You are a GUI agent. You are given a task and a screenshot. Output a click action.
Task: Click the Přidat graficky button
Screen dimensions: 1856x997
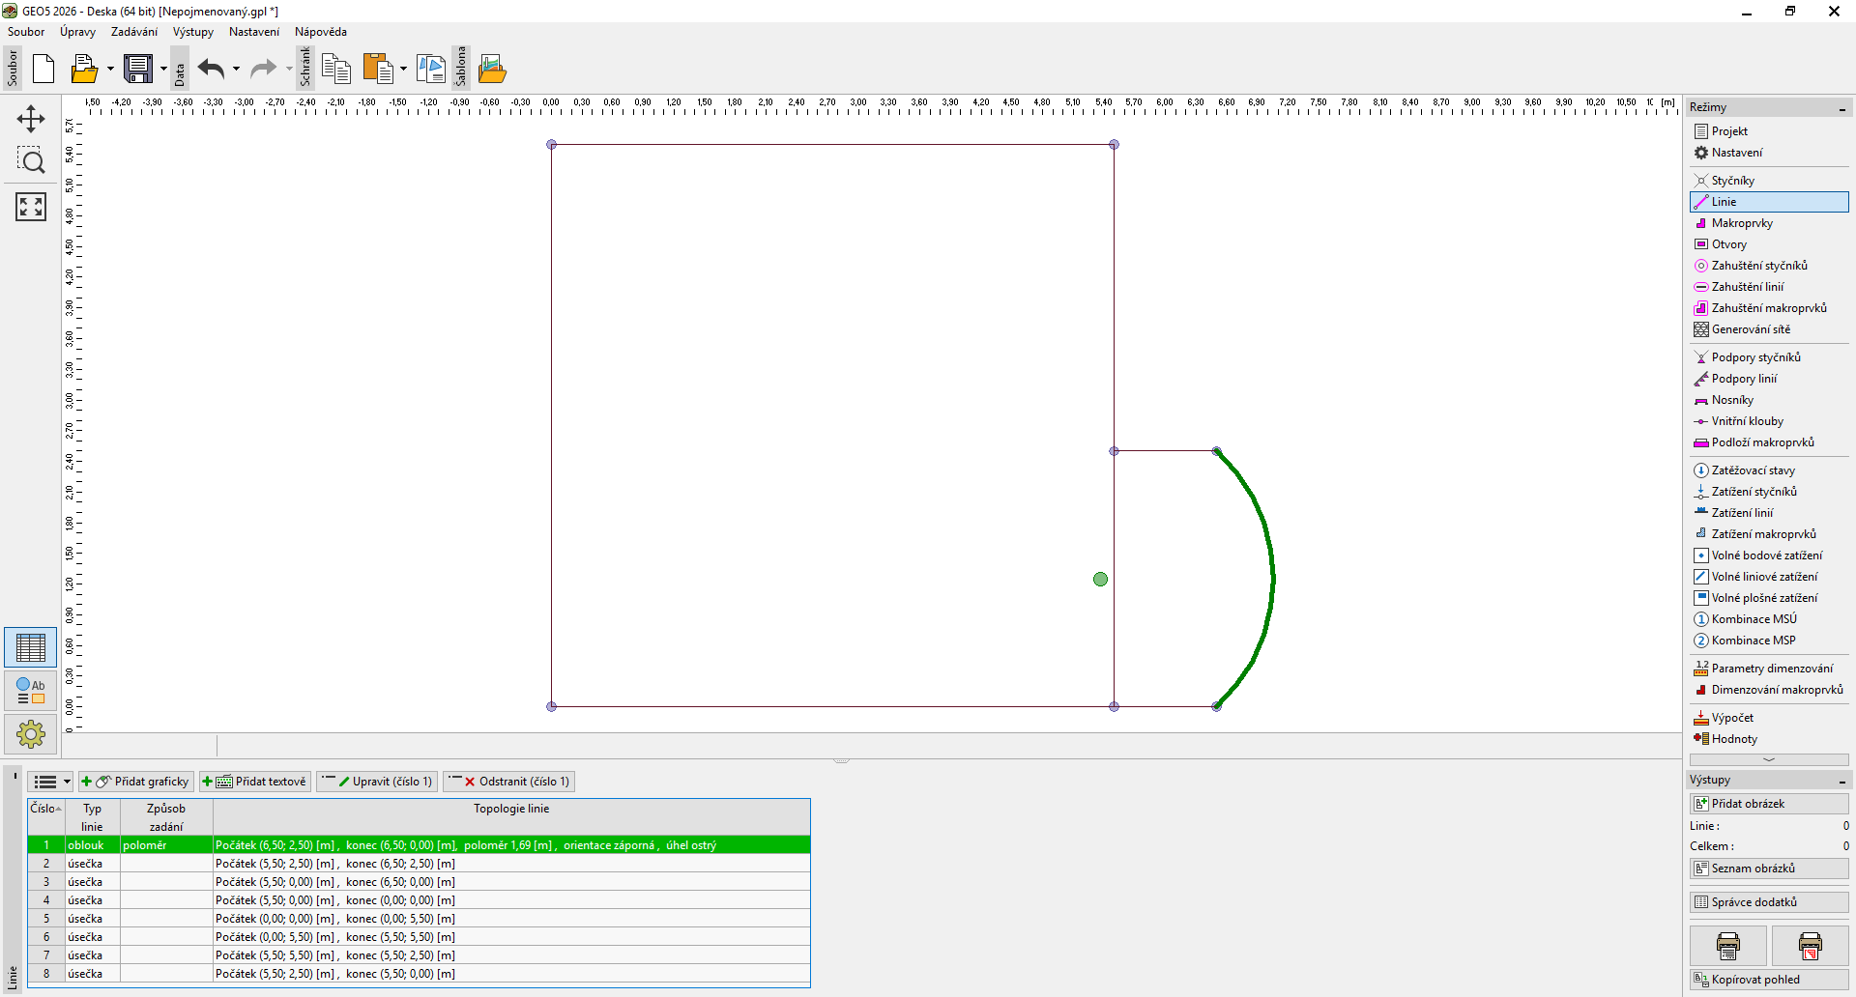pos(136,782)
